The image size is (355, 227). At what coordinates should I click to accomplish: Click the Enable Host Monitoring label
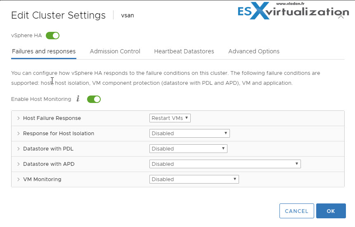tap(41, 99)
